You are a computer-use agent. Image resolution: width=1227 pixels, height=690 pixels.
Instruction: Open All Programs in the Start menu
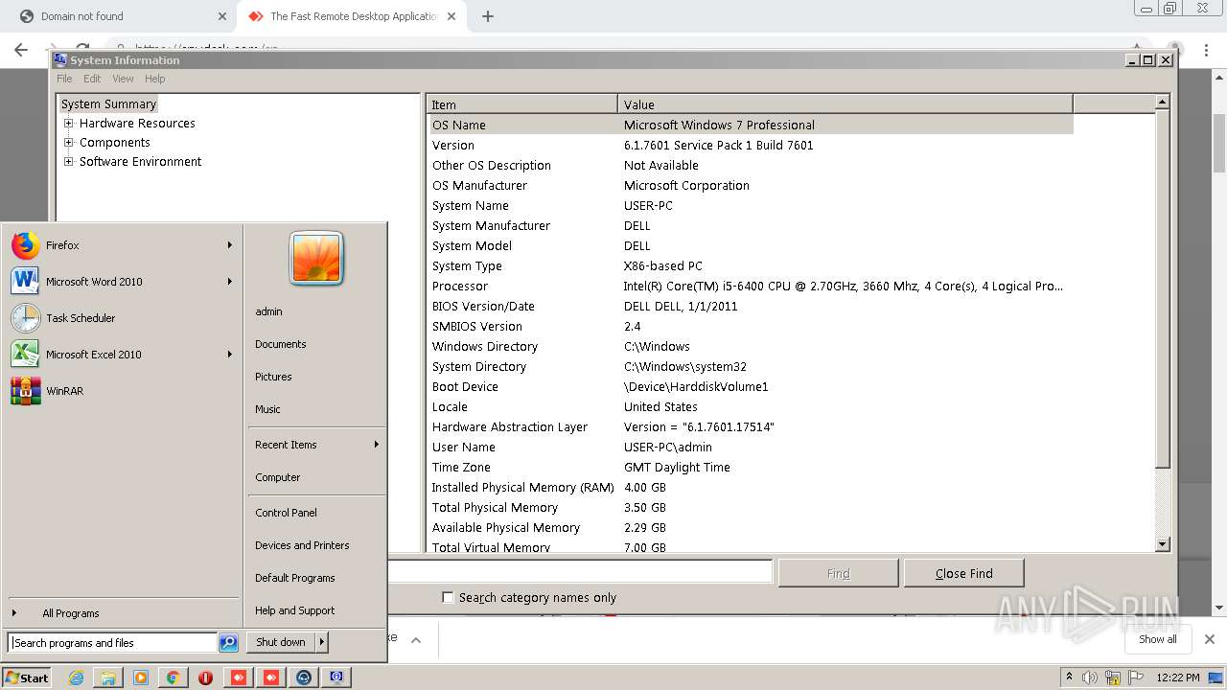point(71,613)
